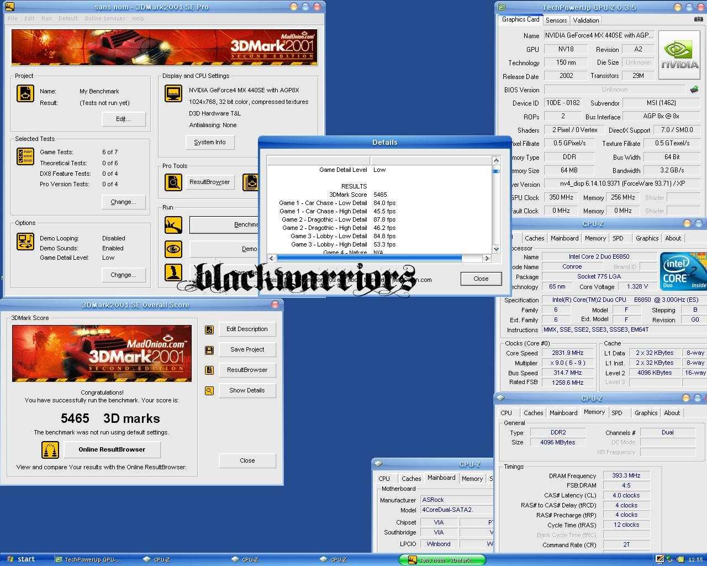Screen dimensions: 707x566
Task: Click the Windows start button
Action: pyautogui.click(x=20, y=559)
